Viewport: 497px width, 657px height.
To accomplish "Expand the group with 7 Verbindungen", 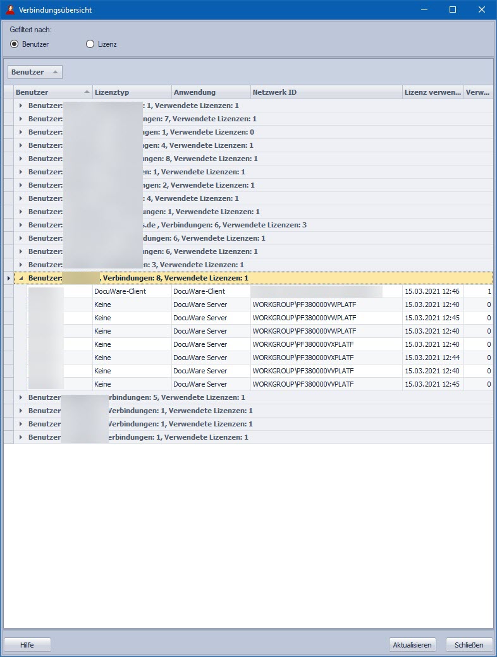I will tap(21, 119).
